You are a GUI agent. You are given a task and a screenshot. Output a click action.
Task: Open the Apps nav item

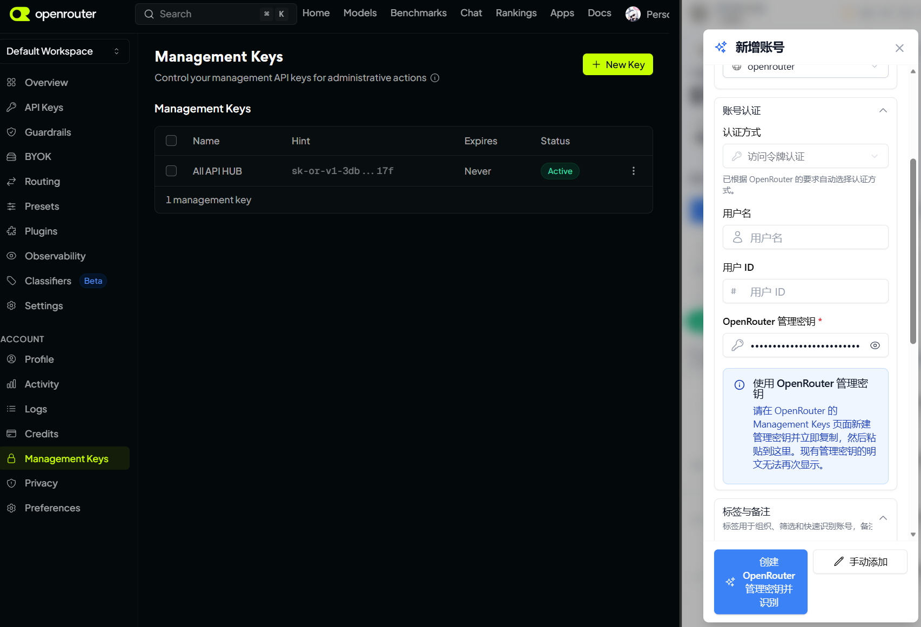[562, 13]
